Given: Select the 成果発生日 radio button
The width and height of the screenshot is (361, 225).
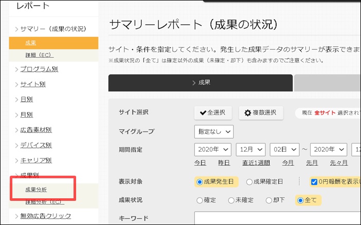Looking at the screenshot, I should pos(200,181).
